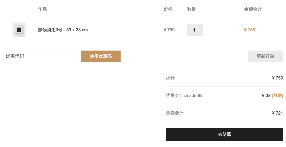The width and height of the screenshot is (286, 147).
Task: Click the final total ¥721
Action: tap(278, 113)
